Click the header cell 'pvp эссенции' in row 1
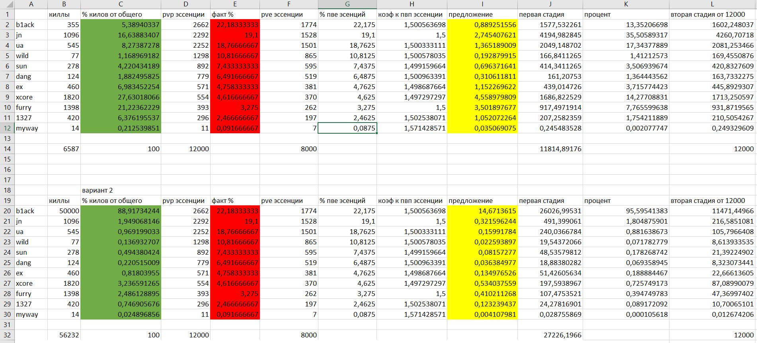The width and height of the screenshot is (757, 343). click(185, 14)
